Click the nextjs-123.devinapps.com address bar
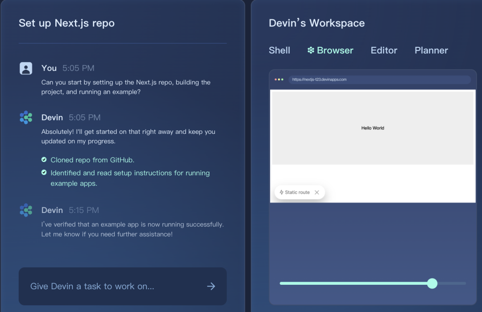 click(380, 79)
